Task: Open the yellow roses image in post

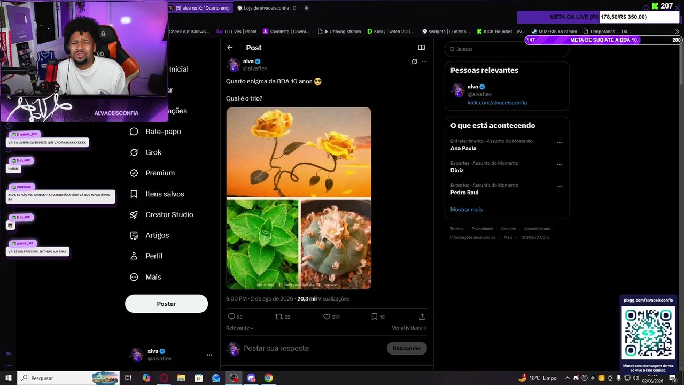Action: (x=299, y=152)
